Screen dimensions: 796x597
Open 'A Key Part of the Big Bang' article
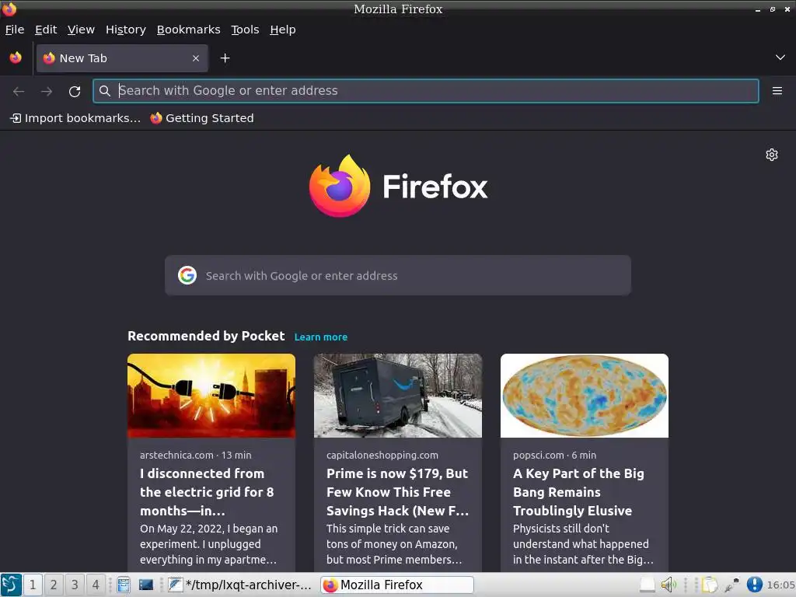coord(578,492)
